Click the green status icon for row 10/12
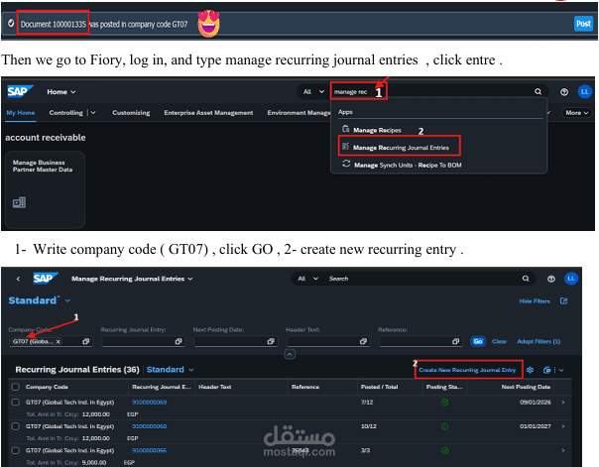This screenshot has width=599, height=467. (x=444, y=426)
